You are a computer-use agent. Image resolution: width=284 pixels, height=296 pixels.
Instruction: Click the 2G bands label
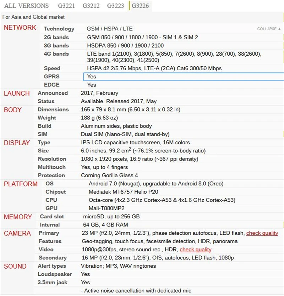click(x=56, y=37)
